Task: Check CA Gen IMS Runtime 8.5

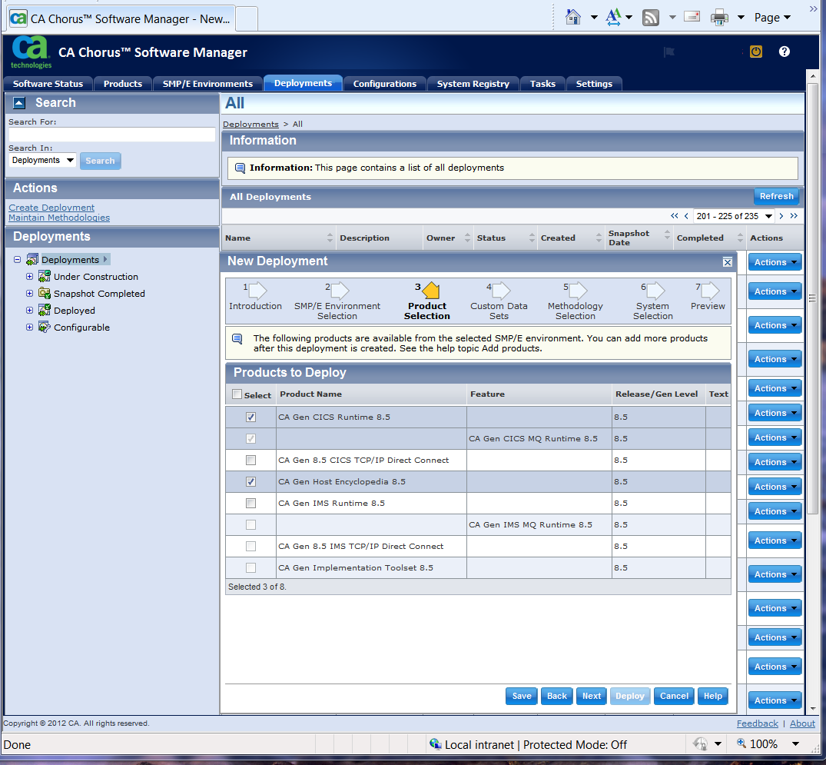Action: (x=250, y=504)
